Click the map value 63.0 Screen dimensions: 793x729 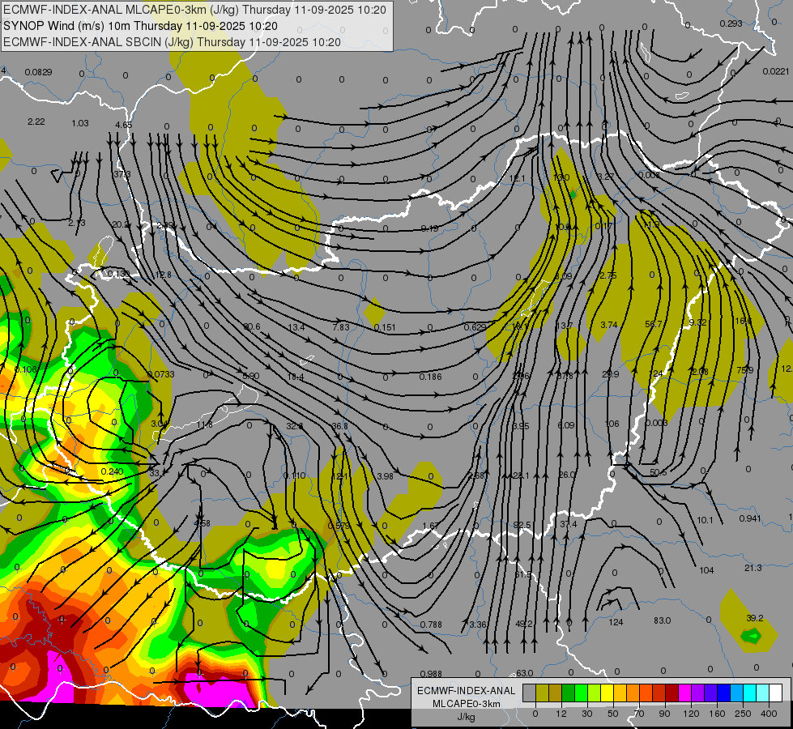pyautogui.click(x=524, y=673)
